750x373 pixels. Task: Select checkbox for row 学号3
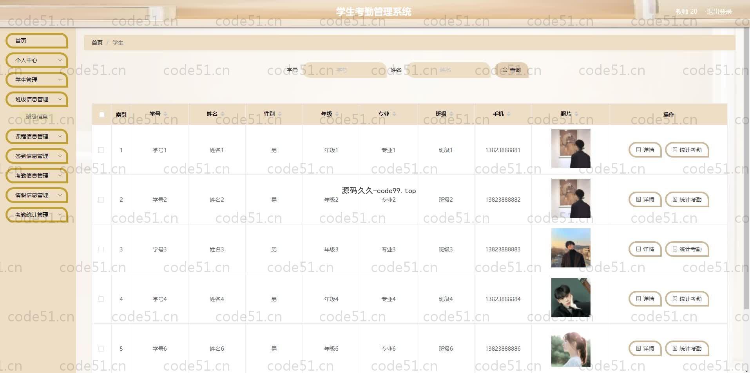click(x=101, y=249)
